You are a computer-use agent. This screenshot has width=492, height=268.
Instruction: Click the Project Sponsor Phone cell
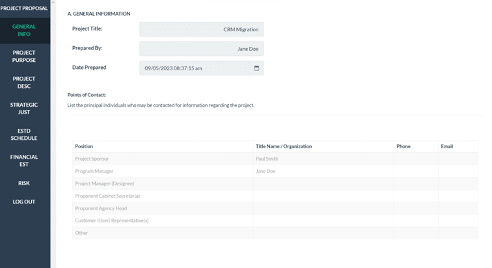415,159
